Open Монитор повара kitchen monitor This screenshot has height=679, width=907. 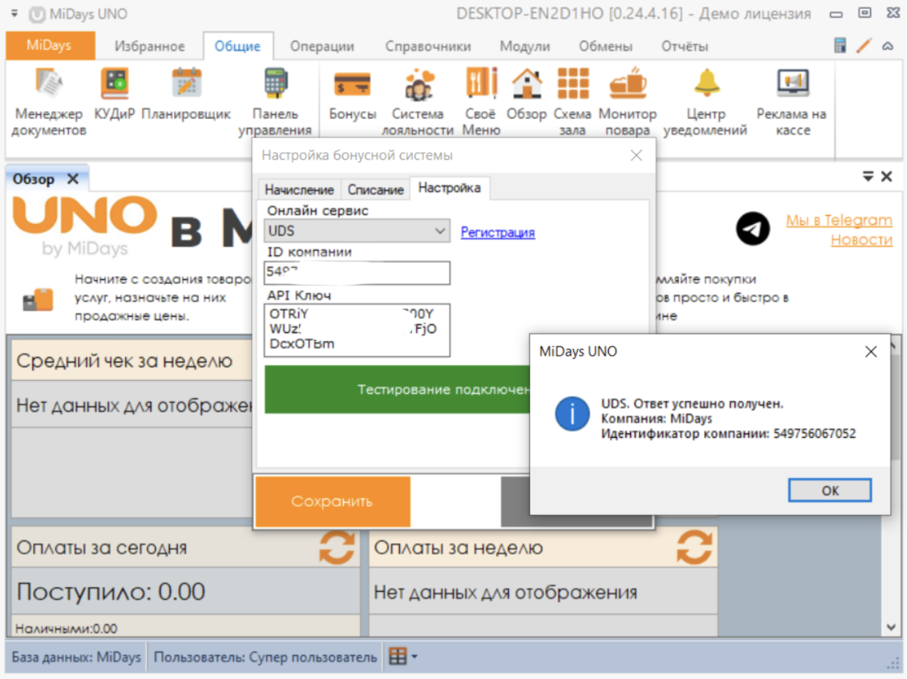[x=628, y=102]
